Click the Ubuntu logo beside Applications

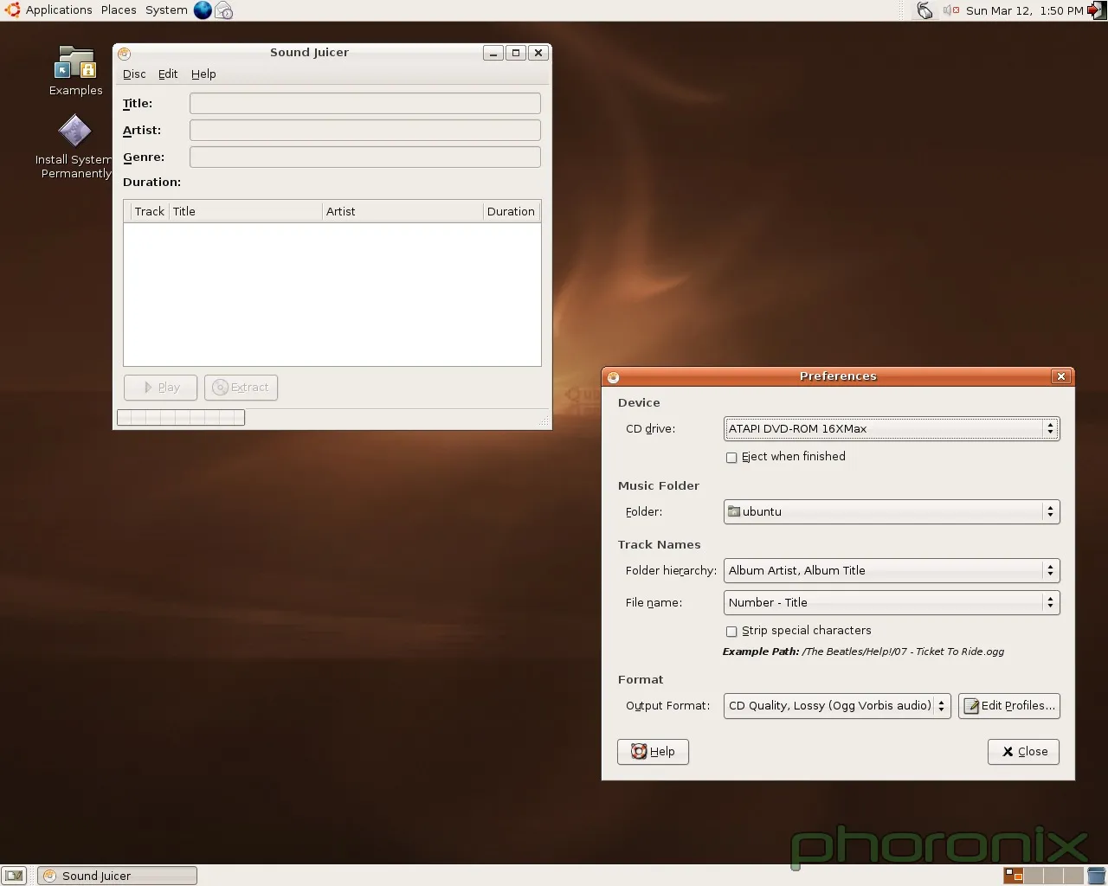(x=12, y=10)
